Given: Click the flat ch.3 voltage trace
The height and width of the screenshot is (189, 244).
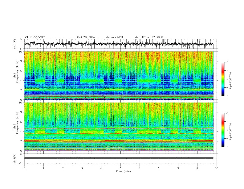Looking at the screenshot, I should [x=119, y=158].
